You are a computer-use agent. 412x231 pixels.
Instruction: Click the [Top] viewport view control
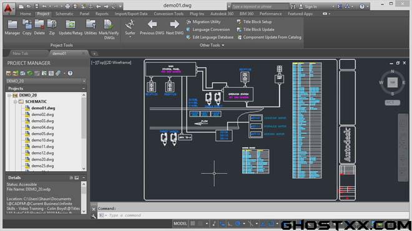[102, 62]
